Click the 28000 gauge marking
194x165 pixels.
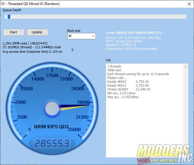pyautogui.click(x=83, y=102)
